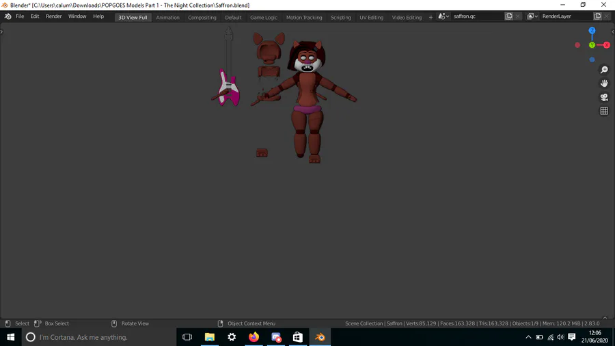This screenshot has height=346, width=615.
Task: Click the Mem: 120.2 MiB status entry
Action: (561, 323)
